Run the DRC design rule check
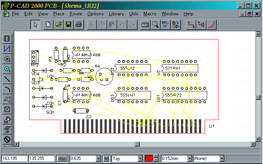 (165, 25)
